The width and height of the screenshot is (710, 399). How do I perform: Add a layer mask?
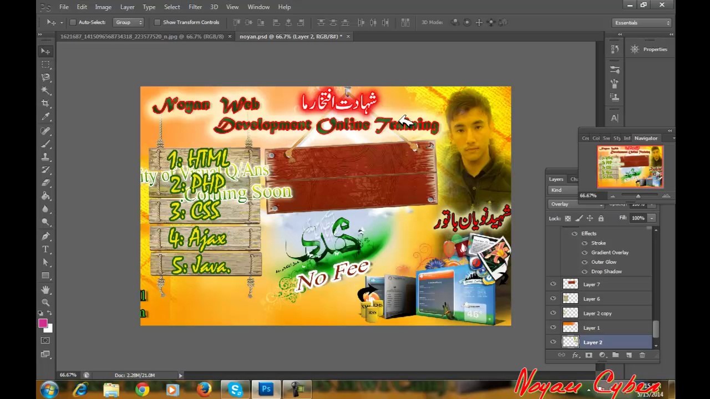589,355
